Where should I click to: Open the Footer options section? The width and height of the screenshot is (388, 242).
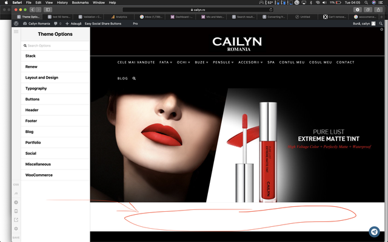click(55, 121)
